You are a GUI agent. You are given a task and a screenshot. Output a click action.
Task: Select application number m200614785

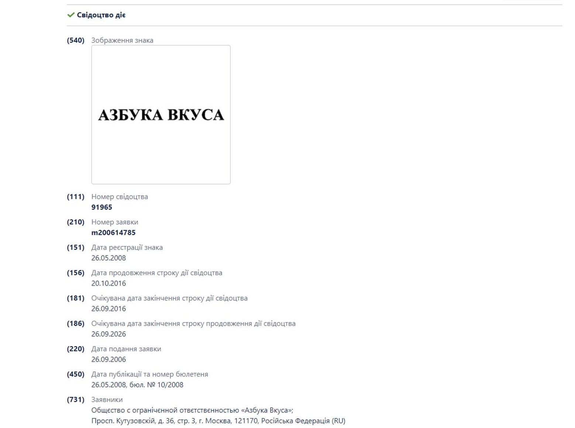(x=113, y=233)
